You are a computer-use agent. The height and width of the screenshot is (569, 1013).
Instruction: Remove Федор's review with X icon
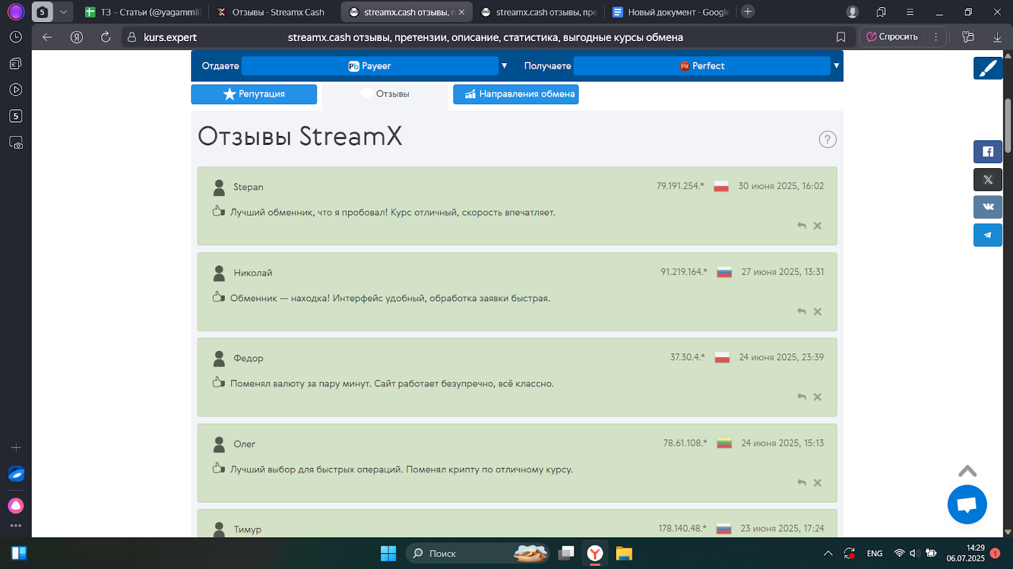tap(817, 397)
